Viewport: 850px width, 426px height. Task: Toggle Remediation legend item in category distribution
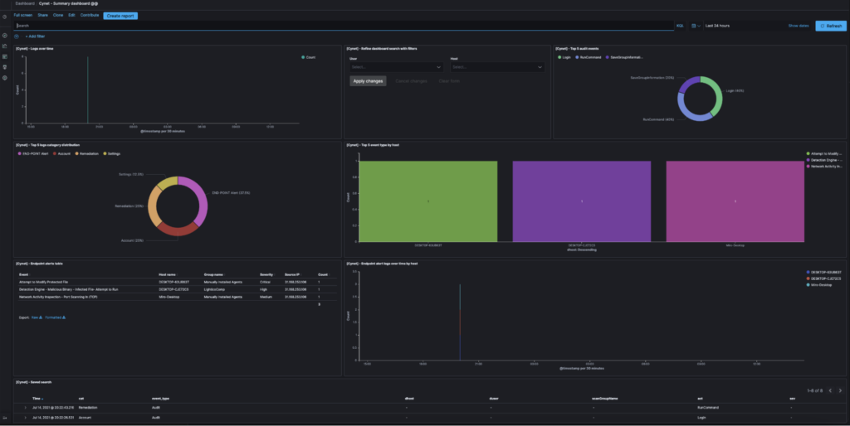[86, 153]
